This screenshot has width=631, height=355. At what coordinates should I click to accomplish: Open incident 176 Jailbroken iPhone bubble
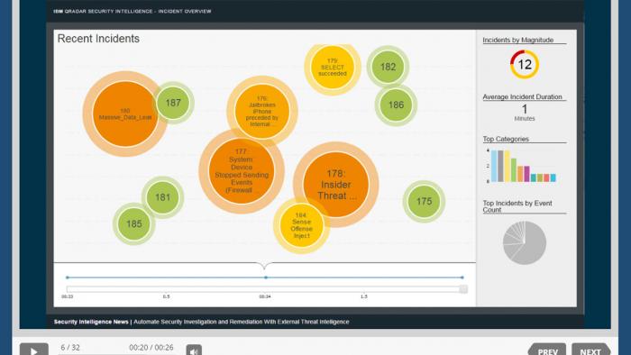pos(262,111)
